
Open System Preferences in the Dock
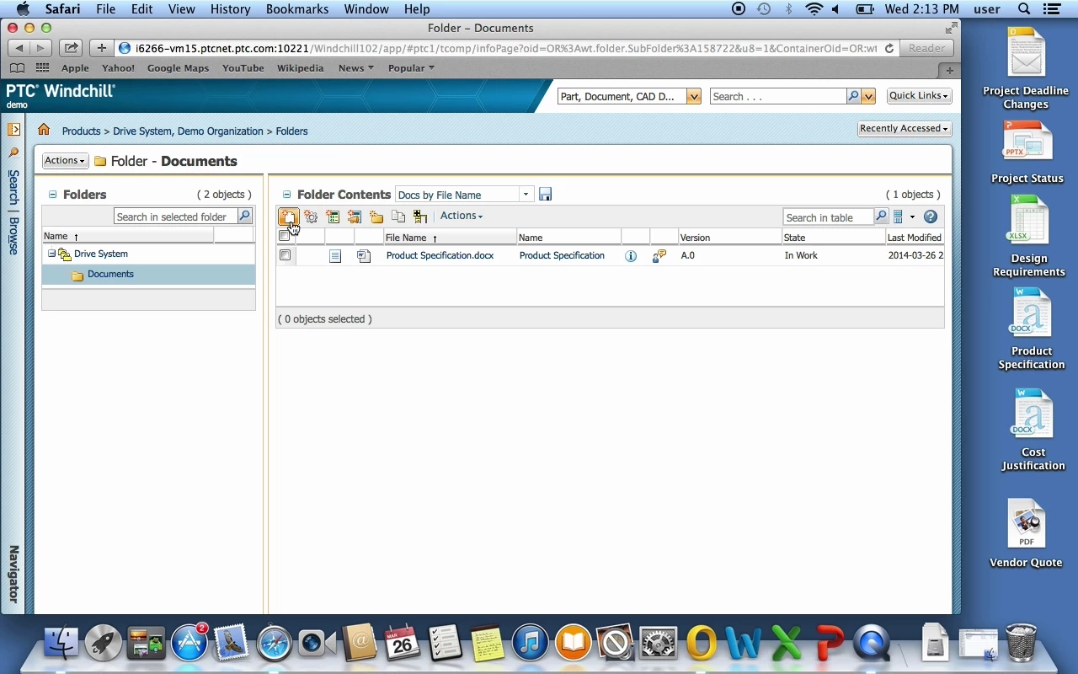tap(658, 644)
